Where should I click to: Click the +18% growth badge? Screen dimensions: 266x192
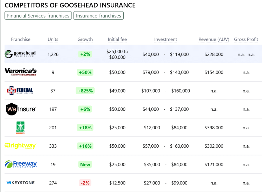point(85,127)
